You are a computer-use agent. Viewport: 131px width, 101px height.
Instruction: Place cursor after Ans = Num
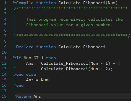pyautogui.click(x=48, y=80)
